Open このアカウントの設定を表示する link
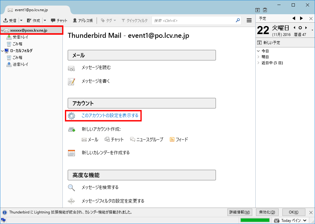This screenshot has width=315, height=224. click(x=110, y=116)
